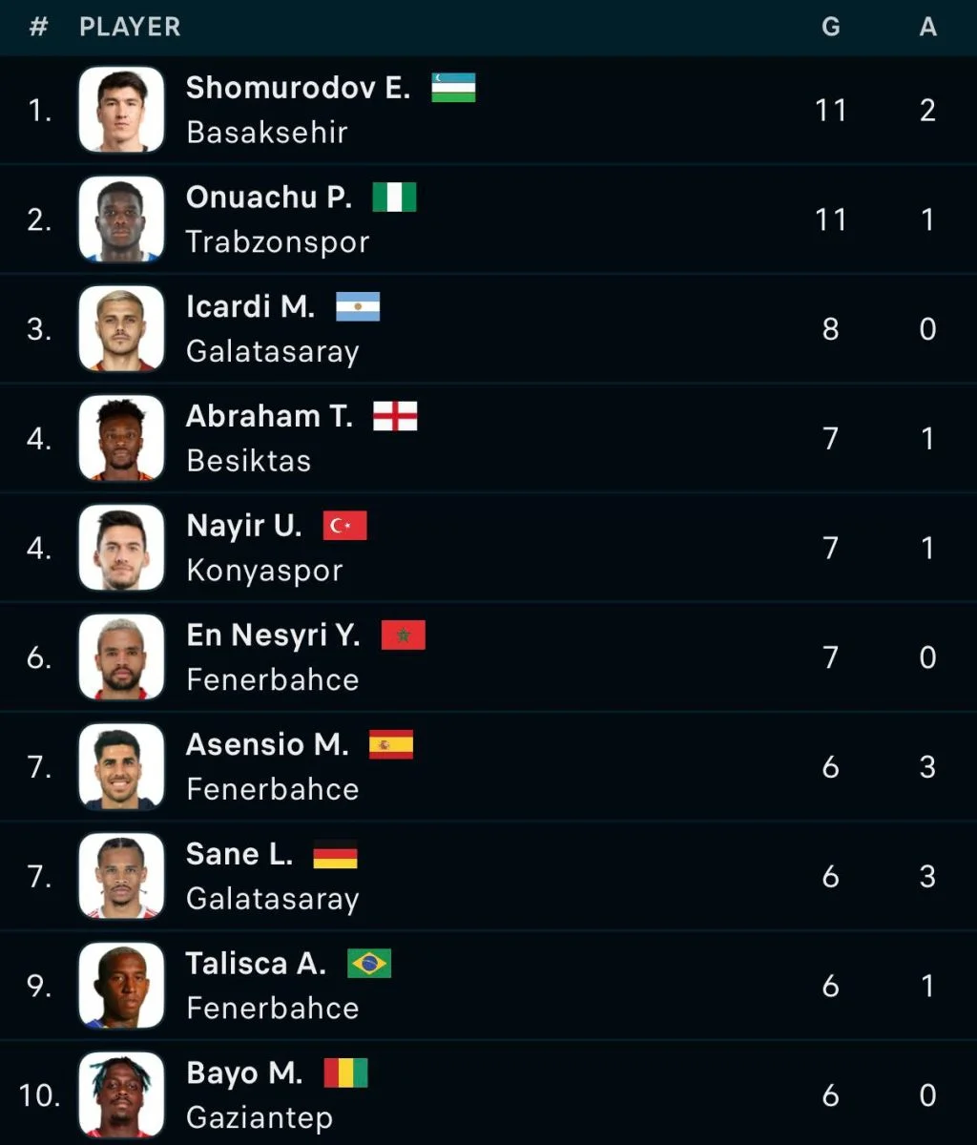Click the Turkey flag beside Nayir U.

pos(344,526)
